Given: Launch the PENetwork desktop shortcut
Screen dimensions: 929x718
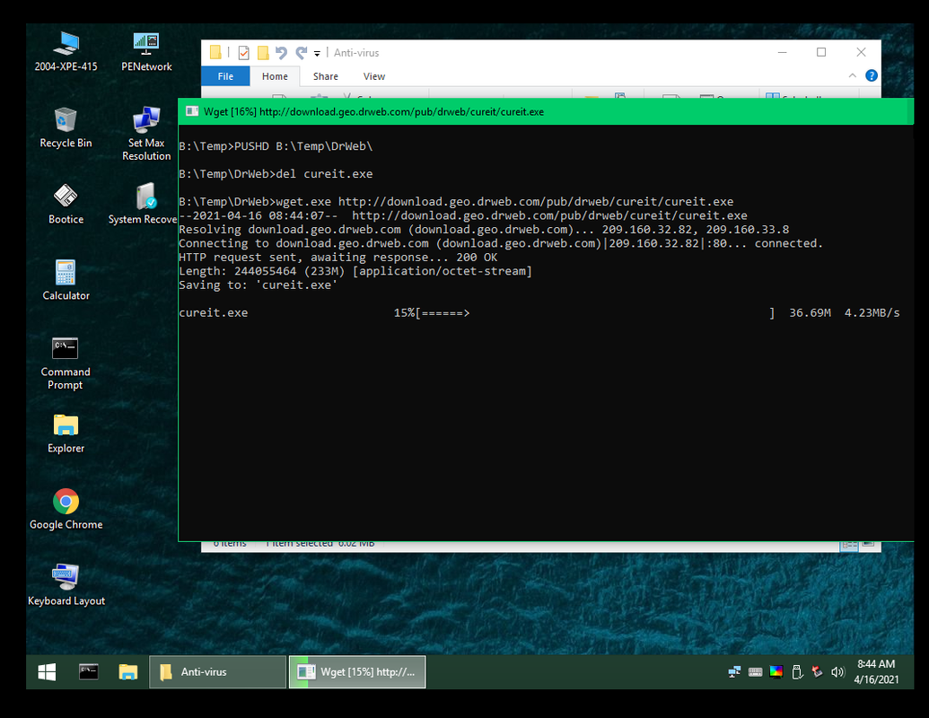Looking at the screenshot, I should click(x=146, y=51).
